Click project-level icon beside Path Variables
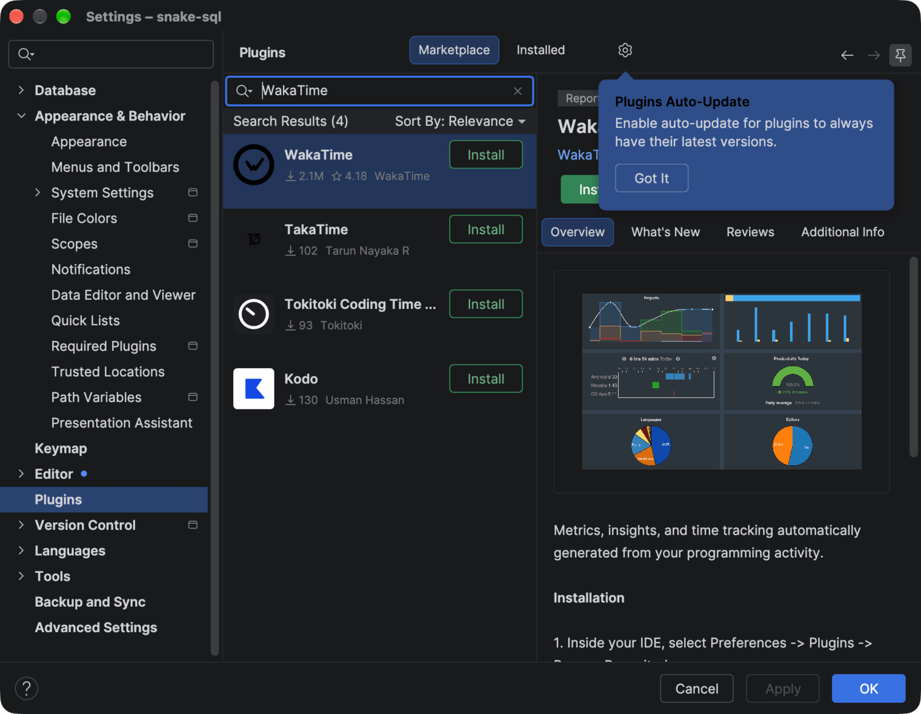This screenshot has height=714, width=921. 193,397
